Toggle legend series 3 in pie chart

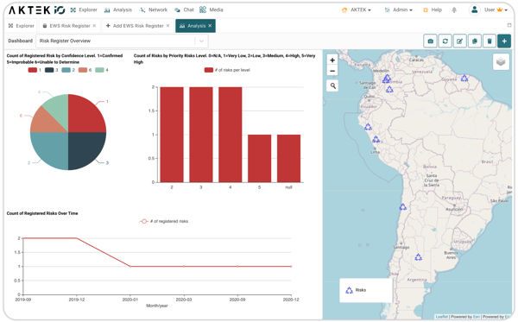(52, 70)
